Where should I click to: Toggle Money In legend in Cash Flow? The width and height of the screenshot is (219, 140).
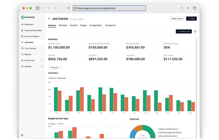click(x=52, y=78)
